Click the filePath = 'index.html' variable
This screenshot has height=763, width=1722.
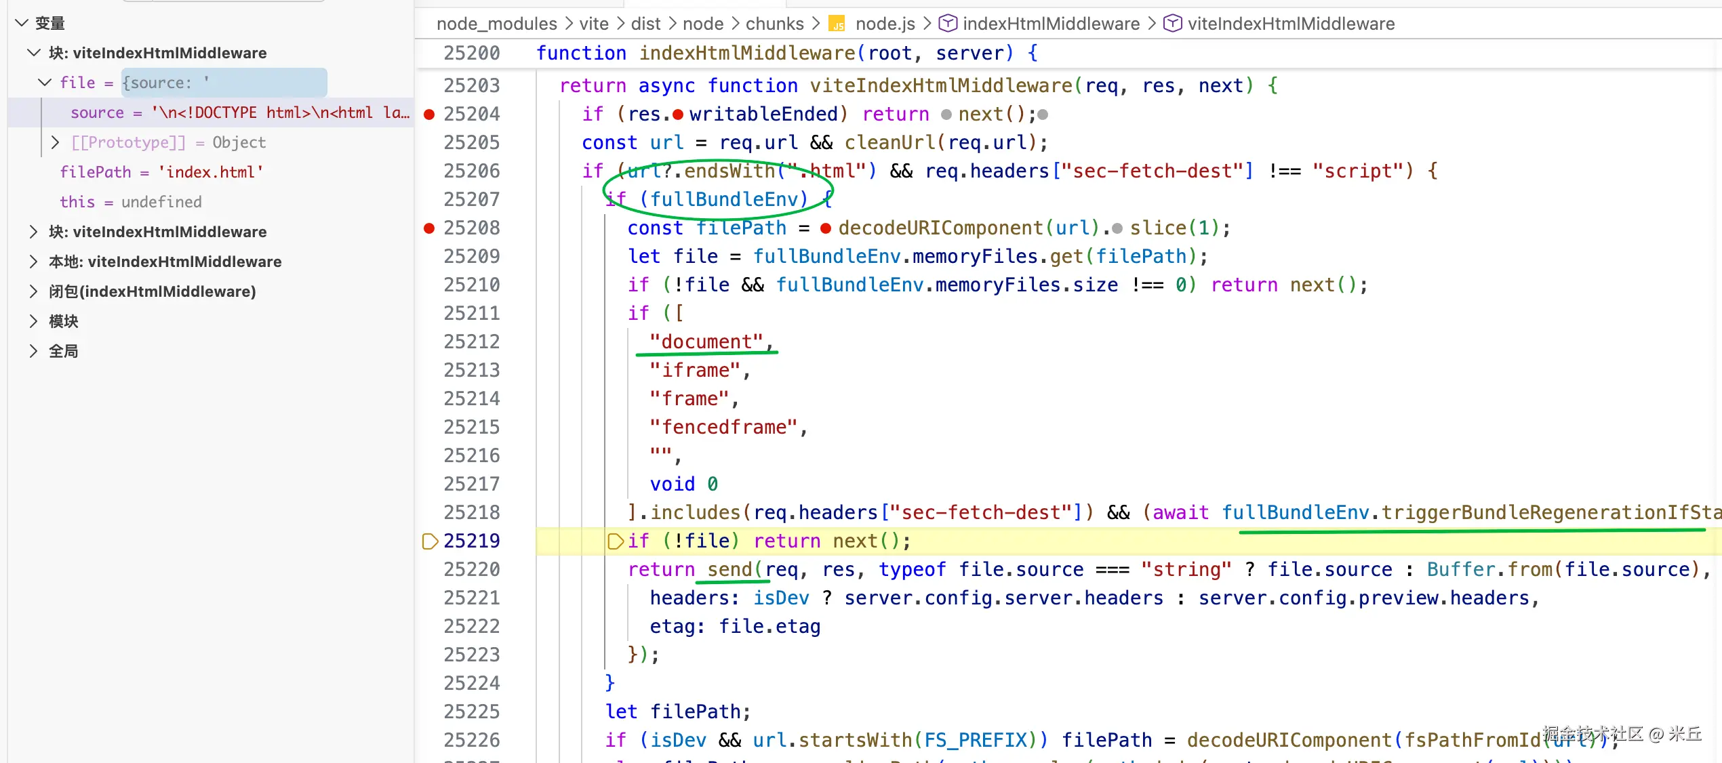coord(161,172)
